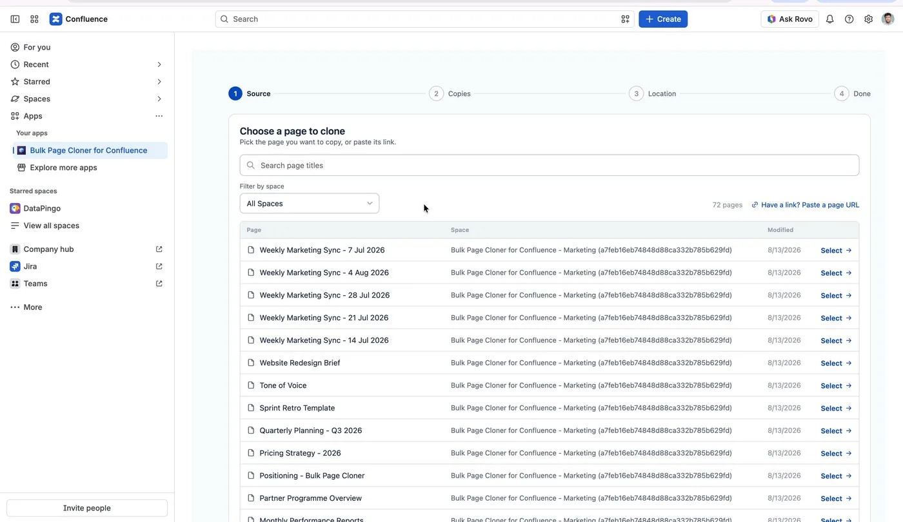The width and height of the screenshot is (903, 522).
Task: Click the page icon beside Quarterly Planning - Q3 2026
Action: click(x=252, y=430)
